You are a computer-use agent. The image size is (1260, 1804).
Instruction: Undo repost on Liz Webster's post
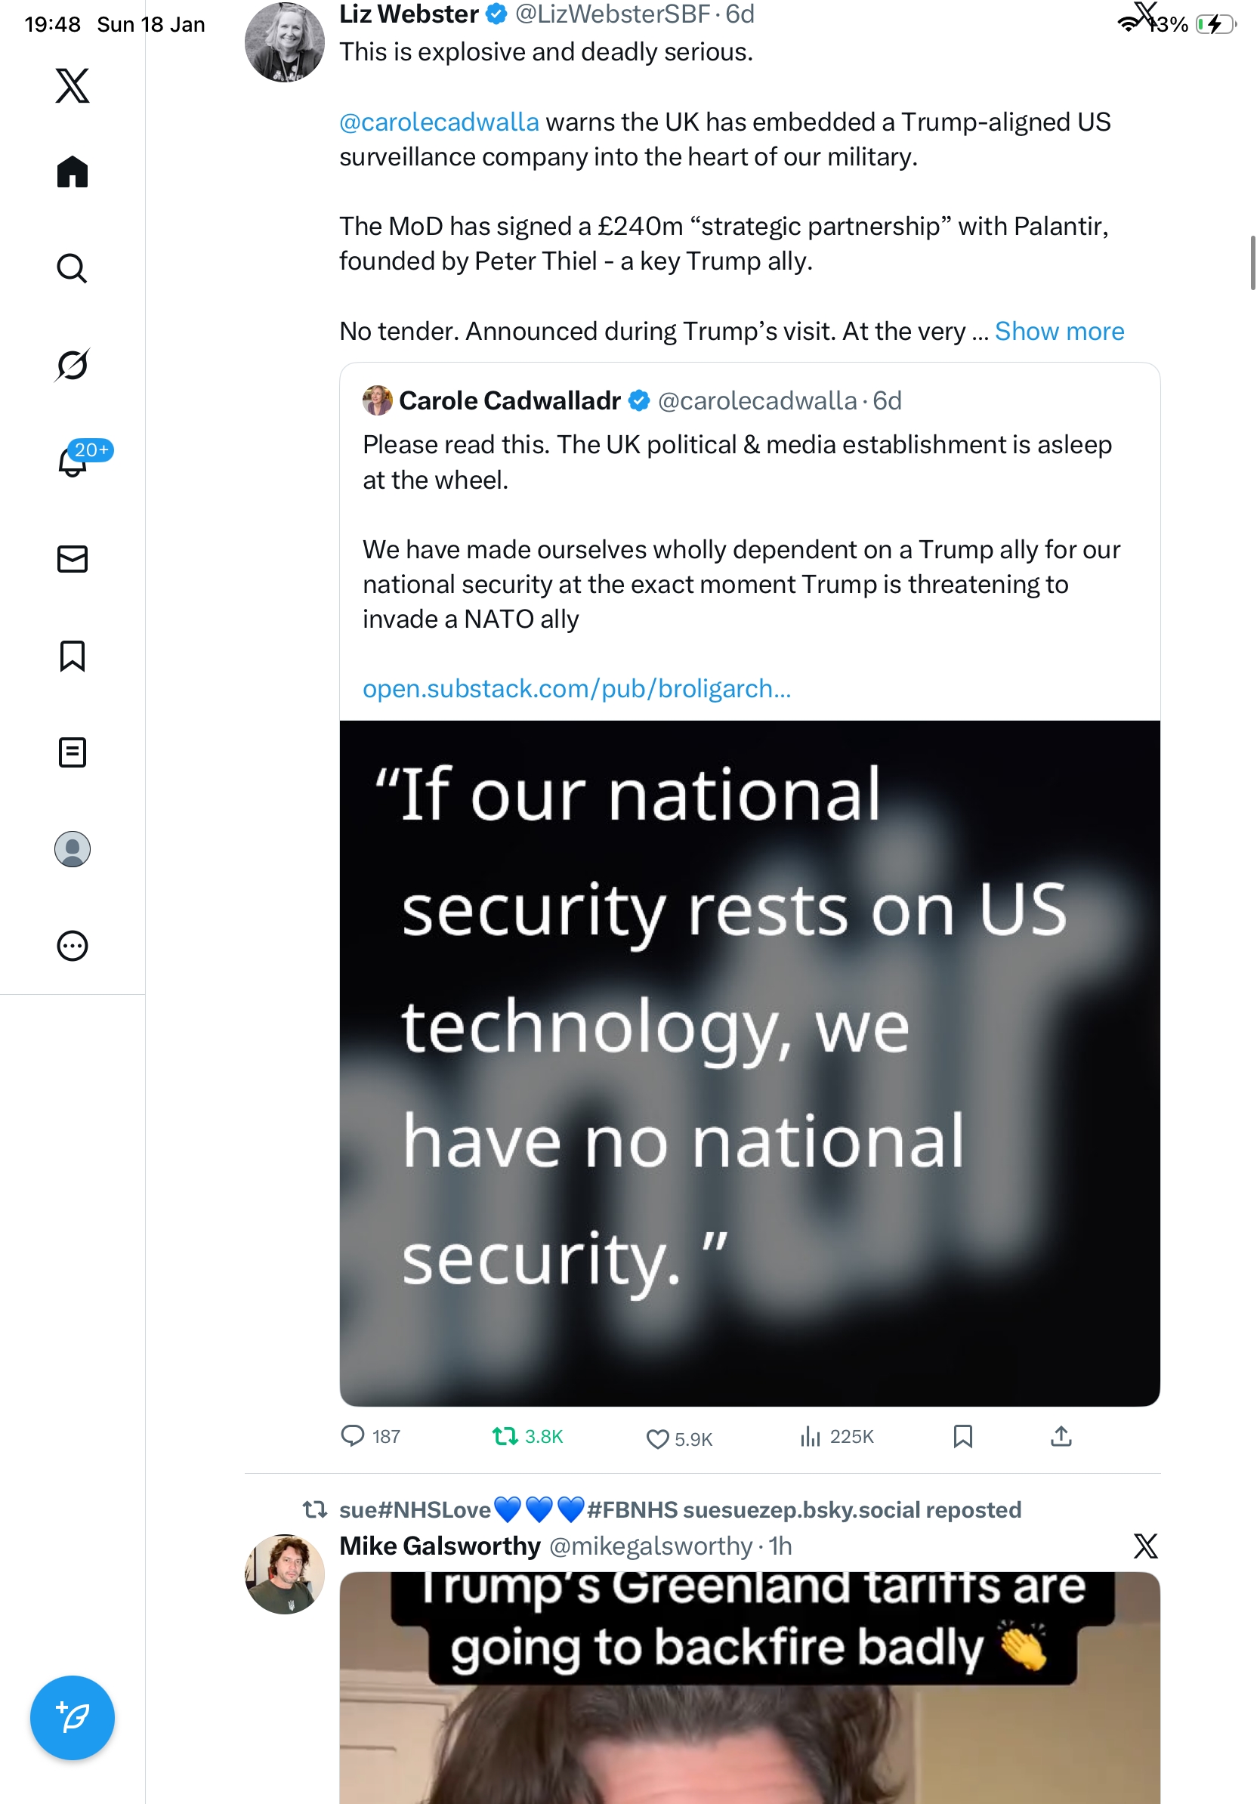(x=505, y=1436)
